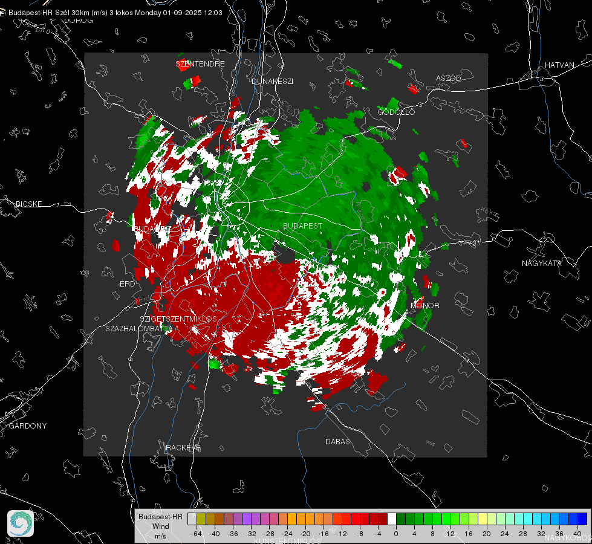Click the -64 value on the legend scale
Screen dimensions: 592x544
[196, 534]
